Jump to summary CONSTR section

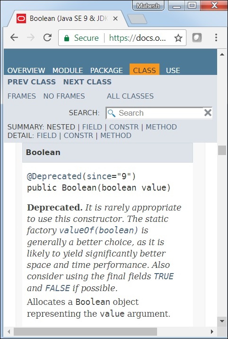[x=124, y=127]
